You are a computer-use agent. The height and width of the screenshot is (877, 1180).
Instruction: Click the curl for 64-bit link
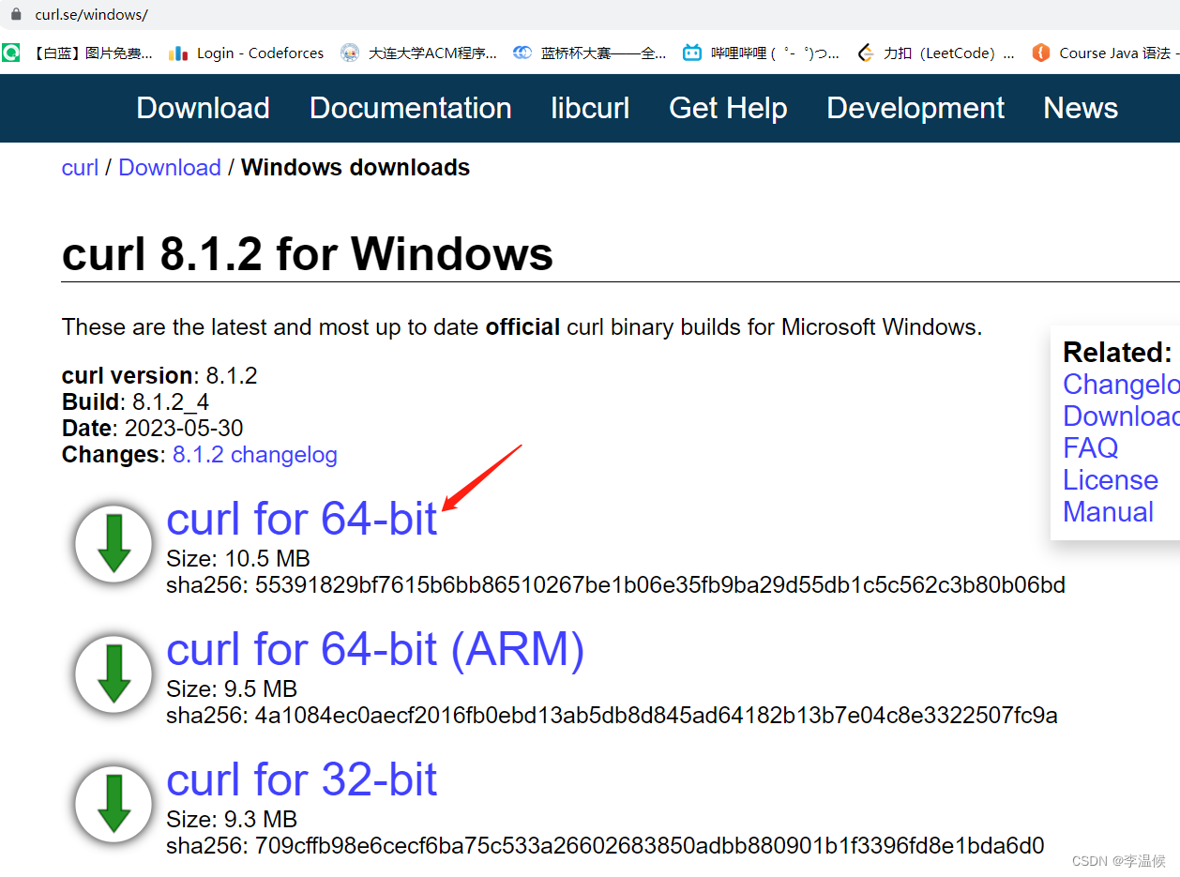(x=302, y=519)
